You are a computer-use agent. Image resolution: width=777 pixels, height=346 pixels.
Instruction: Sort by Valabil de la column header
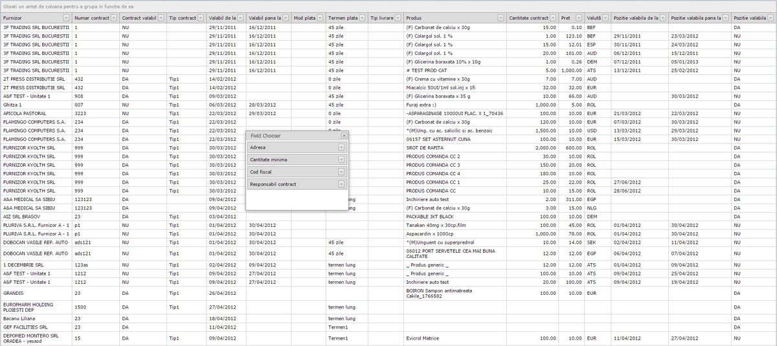[x=222, y=18]
